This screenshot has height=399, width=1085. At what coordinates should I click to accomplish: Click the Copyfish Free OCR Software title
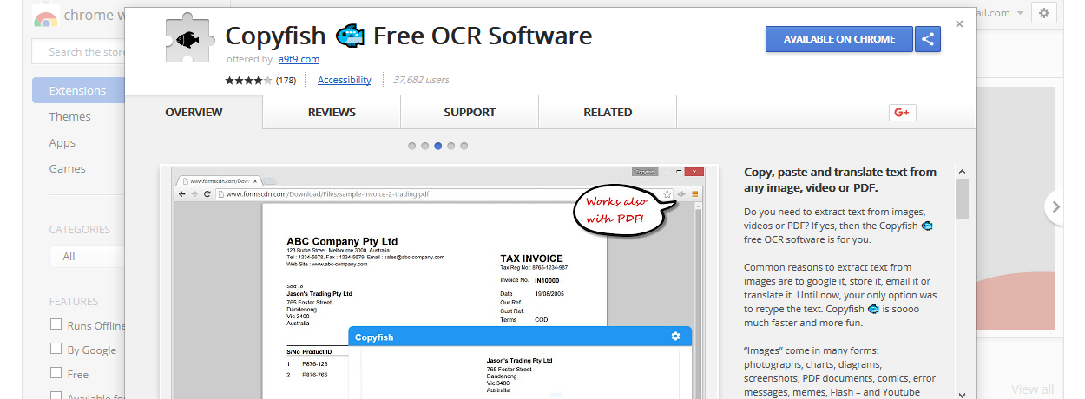pyautogui.click(x=409, y=36)
